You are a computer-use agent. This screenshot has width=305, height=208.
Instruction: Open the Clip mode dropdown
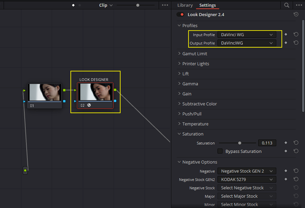pyautogui.click(x=106, y=5)
